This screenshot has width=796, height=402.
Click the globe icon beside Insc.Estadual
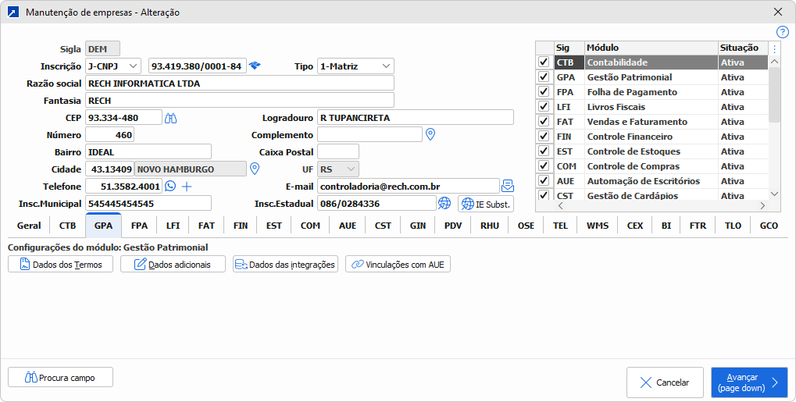pos(444,203)
